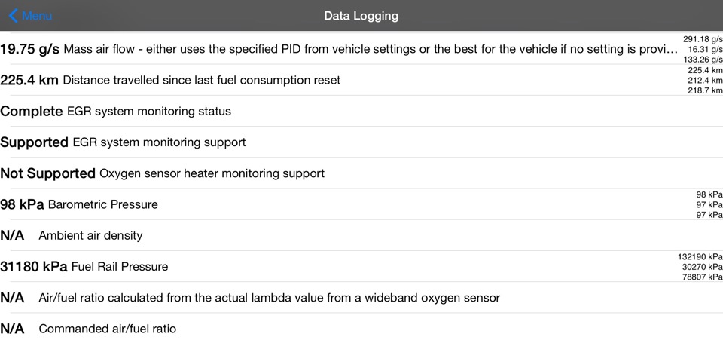This screenshot has height=343, width=723.
Task: Tap mass air flow min/max stats
Action: pos(702,49)
